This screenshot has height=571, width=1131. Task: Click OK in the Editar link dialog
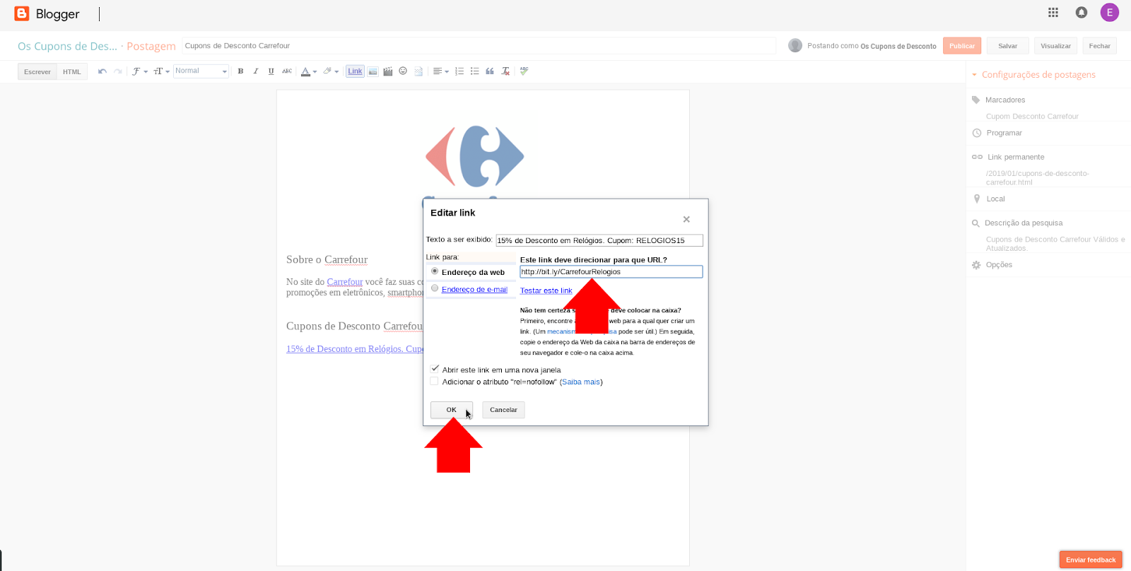pyautogui.click(x=451, y=410)
